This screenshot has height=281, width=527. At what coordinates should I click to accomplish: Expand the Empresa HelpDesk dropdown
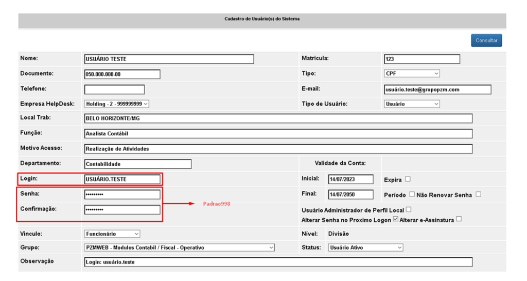click(116, 104)
